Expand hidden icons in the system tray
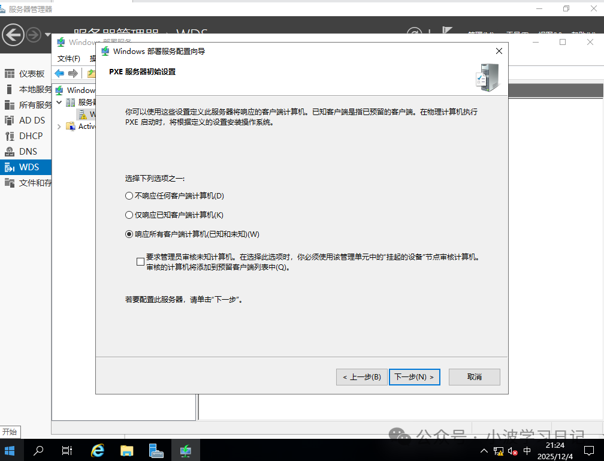Image resolution: width=604 pixels, height=461 pixels. pos(484,450)
